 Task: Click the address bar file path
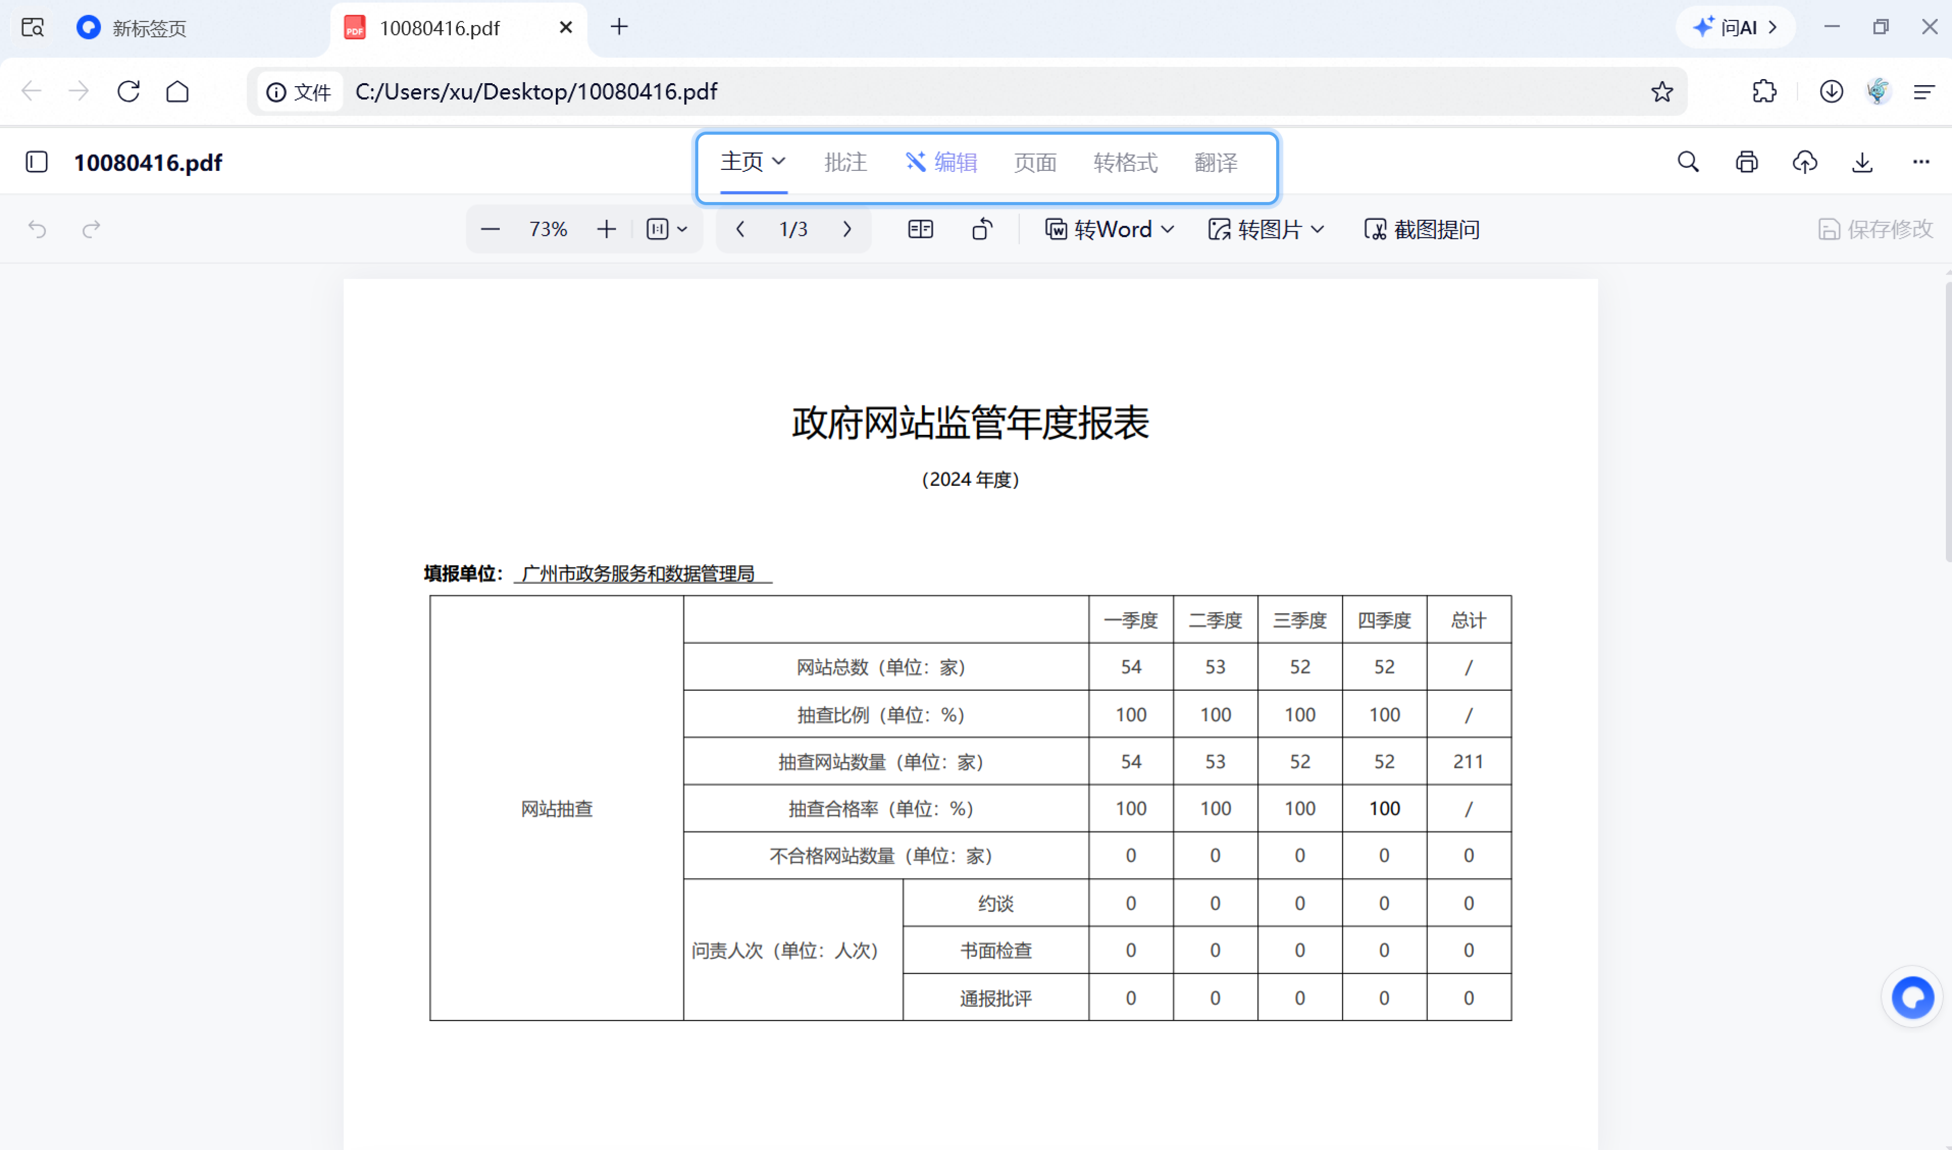click(x=536, y=91)
